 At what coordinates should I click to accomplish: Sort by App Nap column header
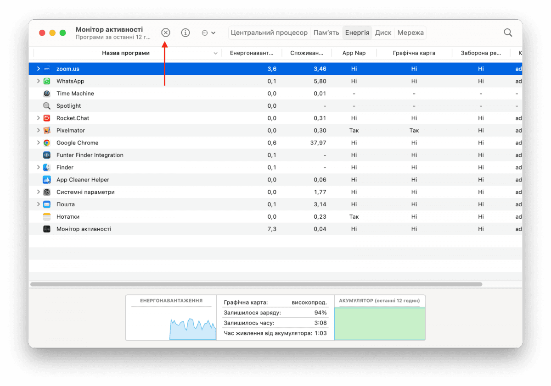[x=354, y=53]
